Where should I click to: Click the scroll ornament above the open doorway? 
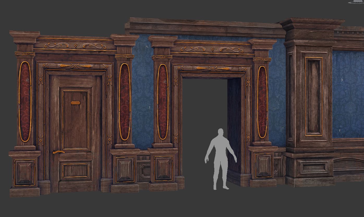pos(213,49)
